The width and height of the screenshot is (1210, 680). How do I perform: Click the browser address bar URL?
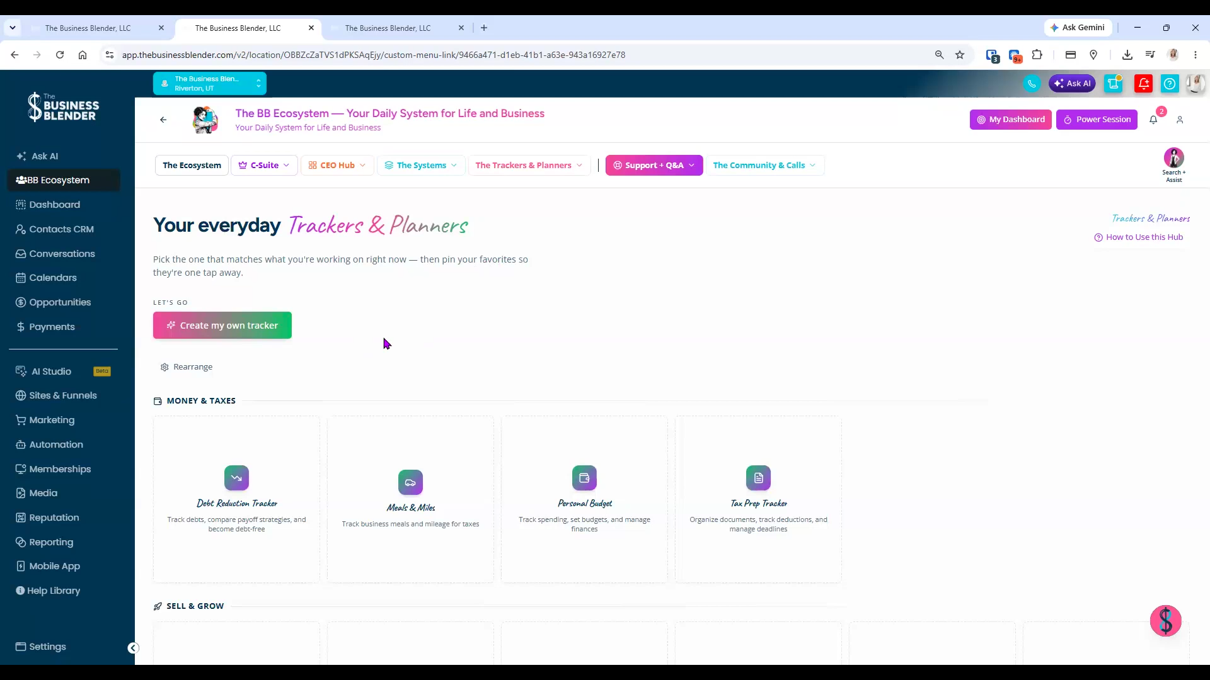coord(374,55)
